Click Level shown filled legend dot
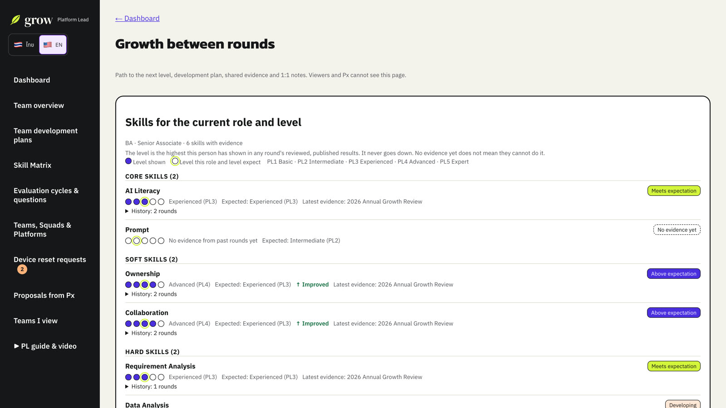This screenshot has height=408, width=726. (x=128, y=161)
